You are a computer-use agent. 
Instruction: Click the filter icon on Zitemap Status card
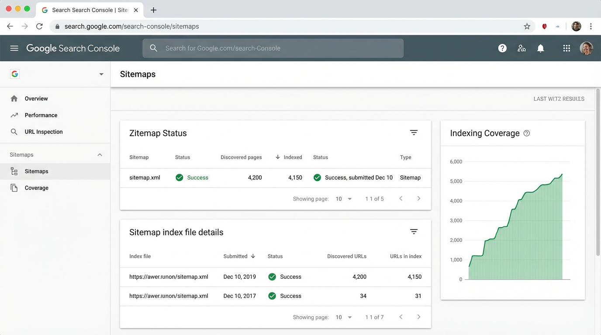pyautogui.click(x=414, y=132)
